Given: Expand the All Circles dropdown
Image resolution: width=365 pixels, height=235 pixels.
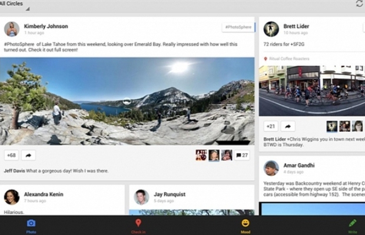Looking at the screenshot, I should (15, 5).
